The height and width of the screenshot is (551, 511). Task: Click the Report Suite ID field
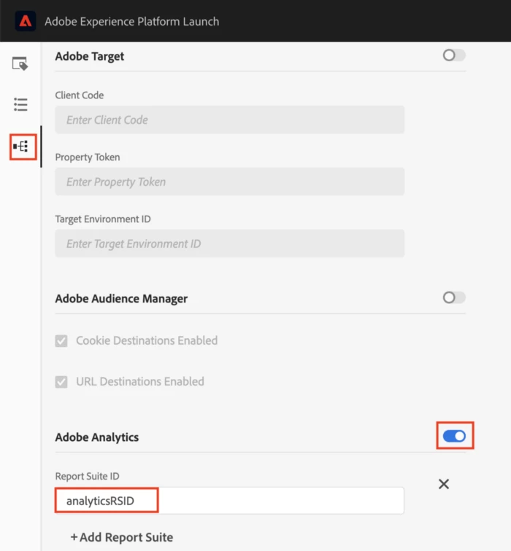(x=229, y=501)
